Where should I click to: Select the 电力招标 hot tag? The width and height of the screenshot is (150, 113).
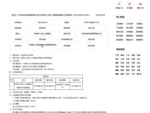coord(130,28)
